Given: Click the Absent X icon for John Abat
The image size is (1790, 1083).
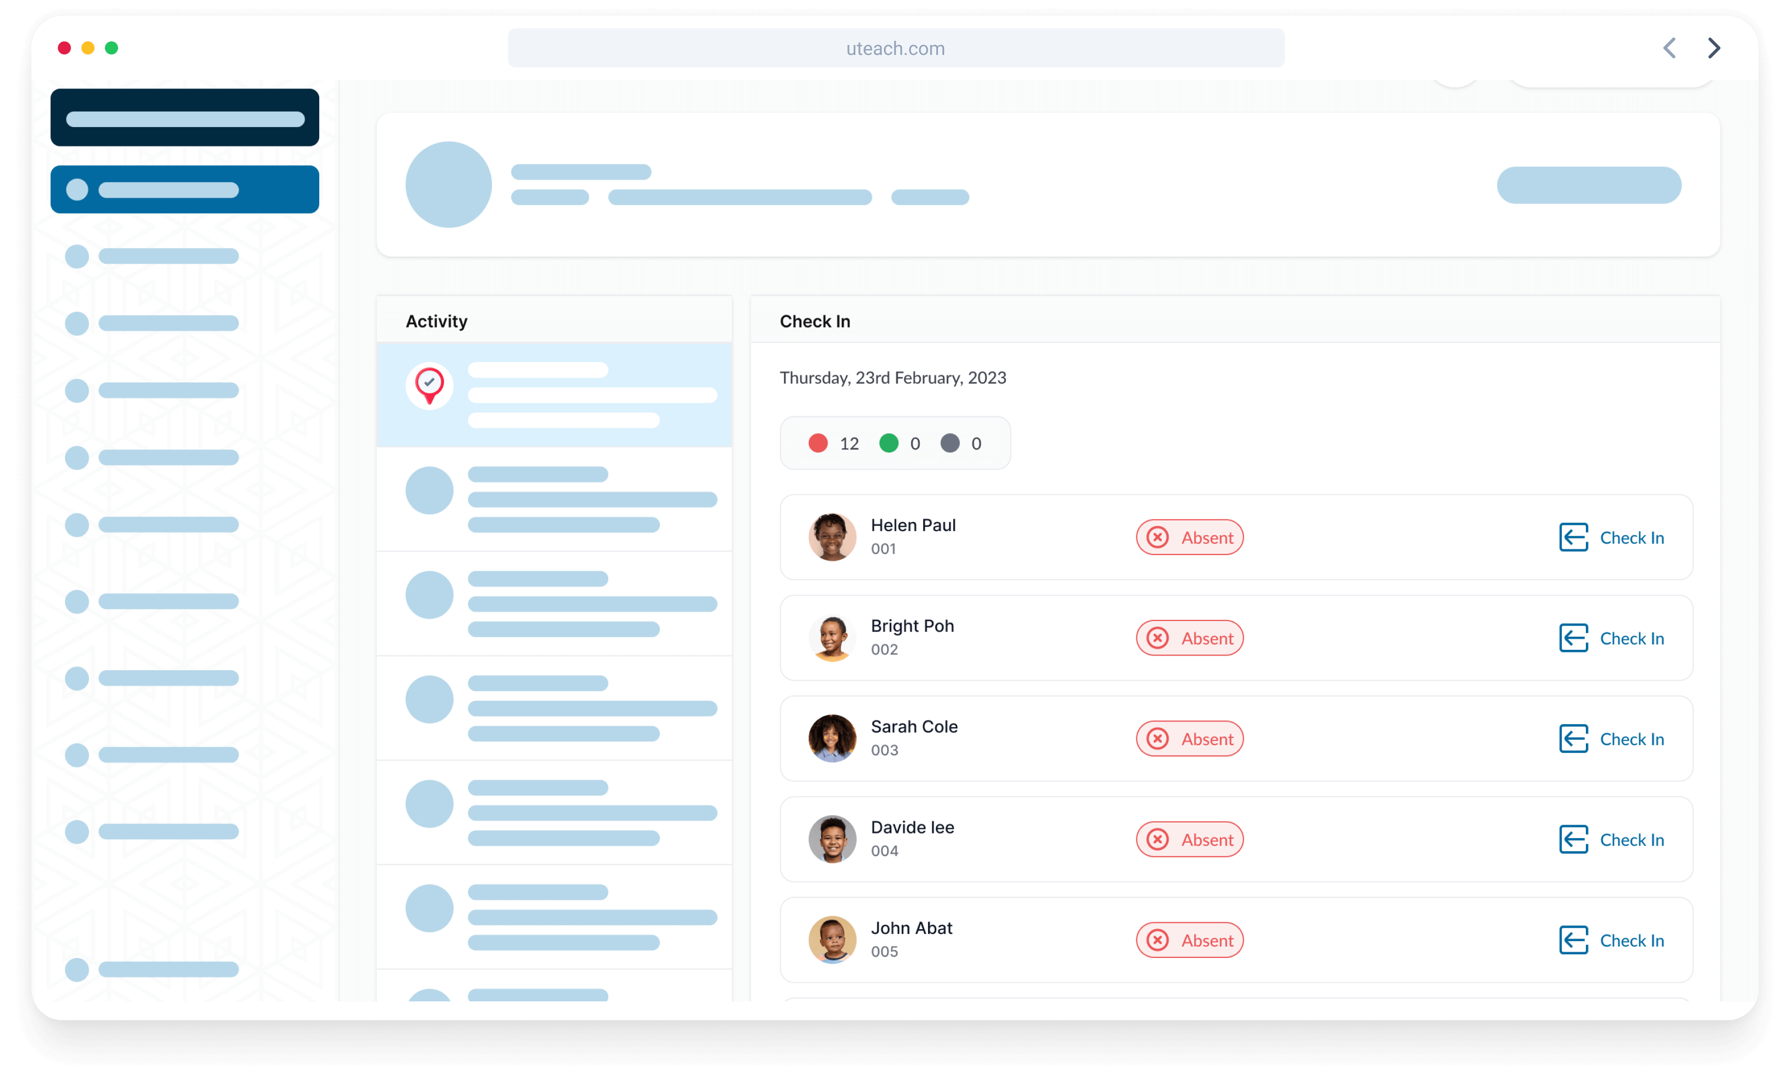Looking at the screenshot, I should (x=1157, y=940).
